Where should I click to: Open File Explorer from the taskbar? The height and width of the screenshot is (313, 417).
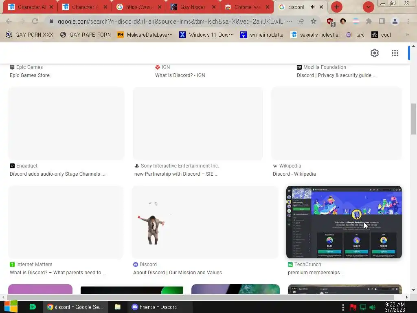[x=118, y=307]
